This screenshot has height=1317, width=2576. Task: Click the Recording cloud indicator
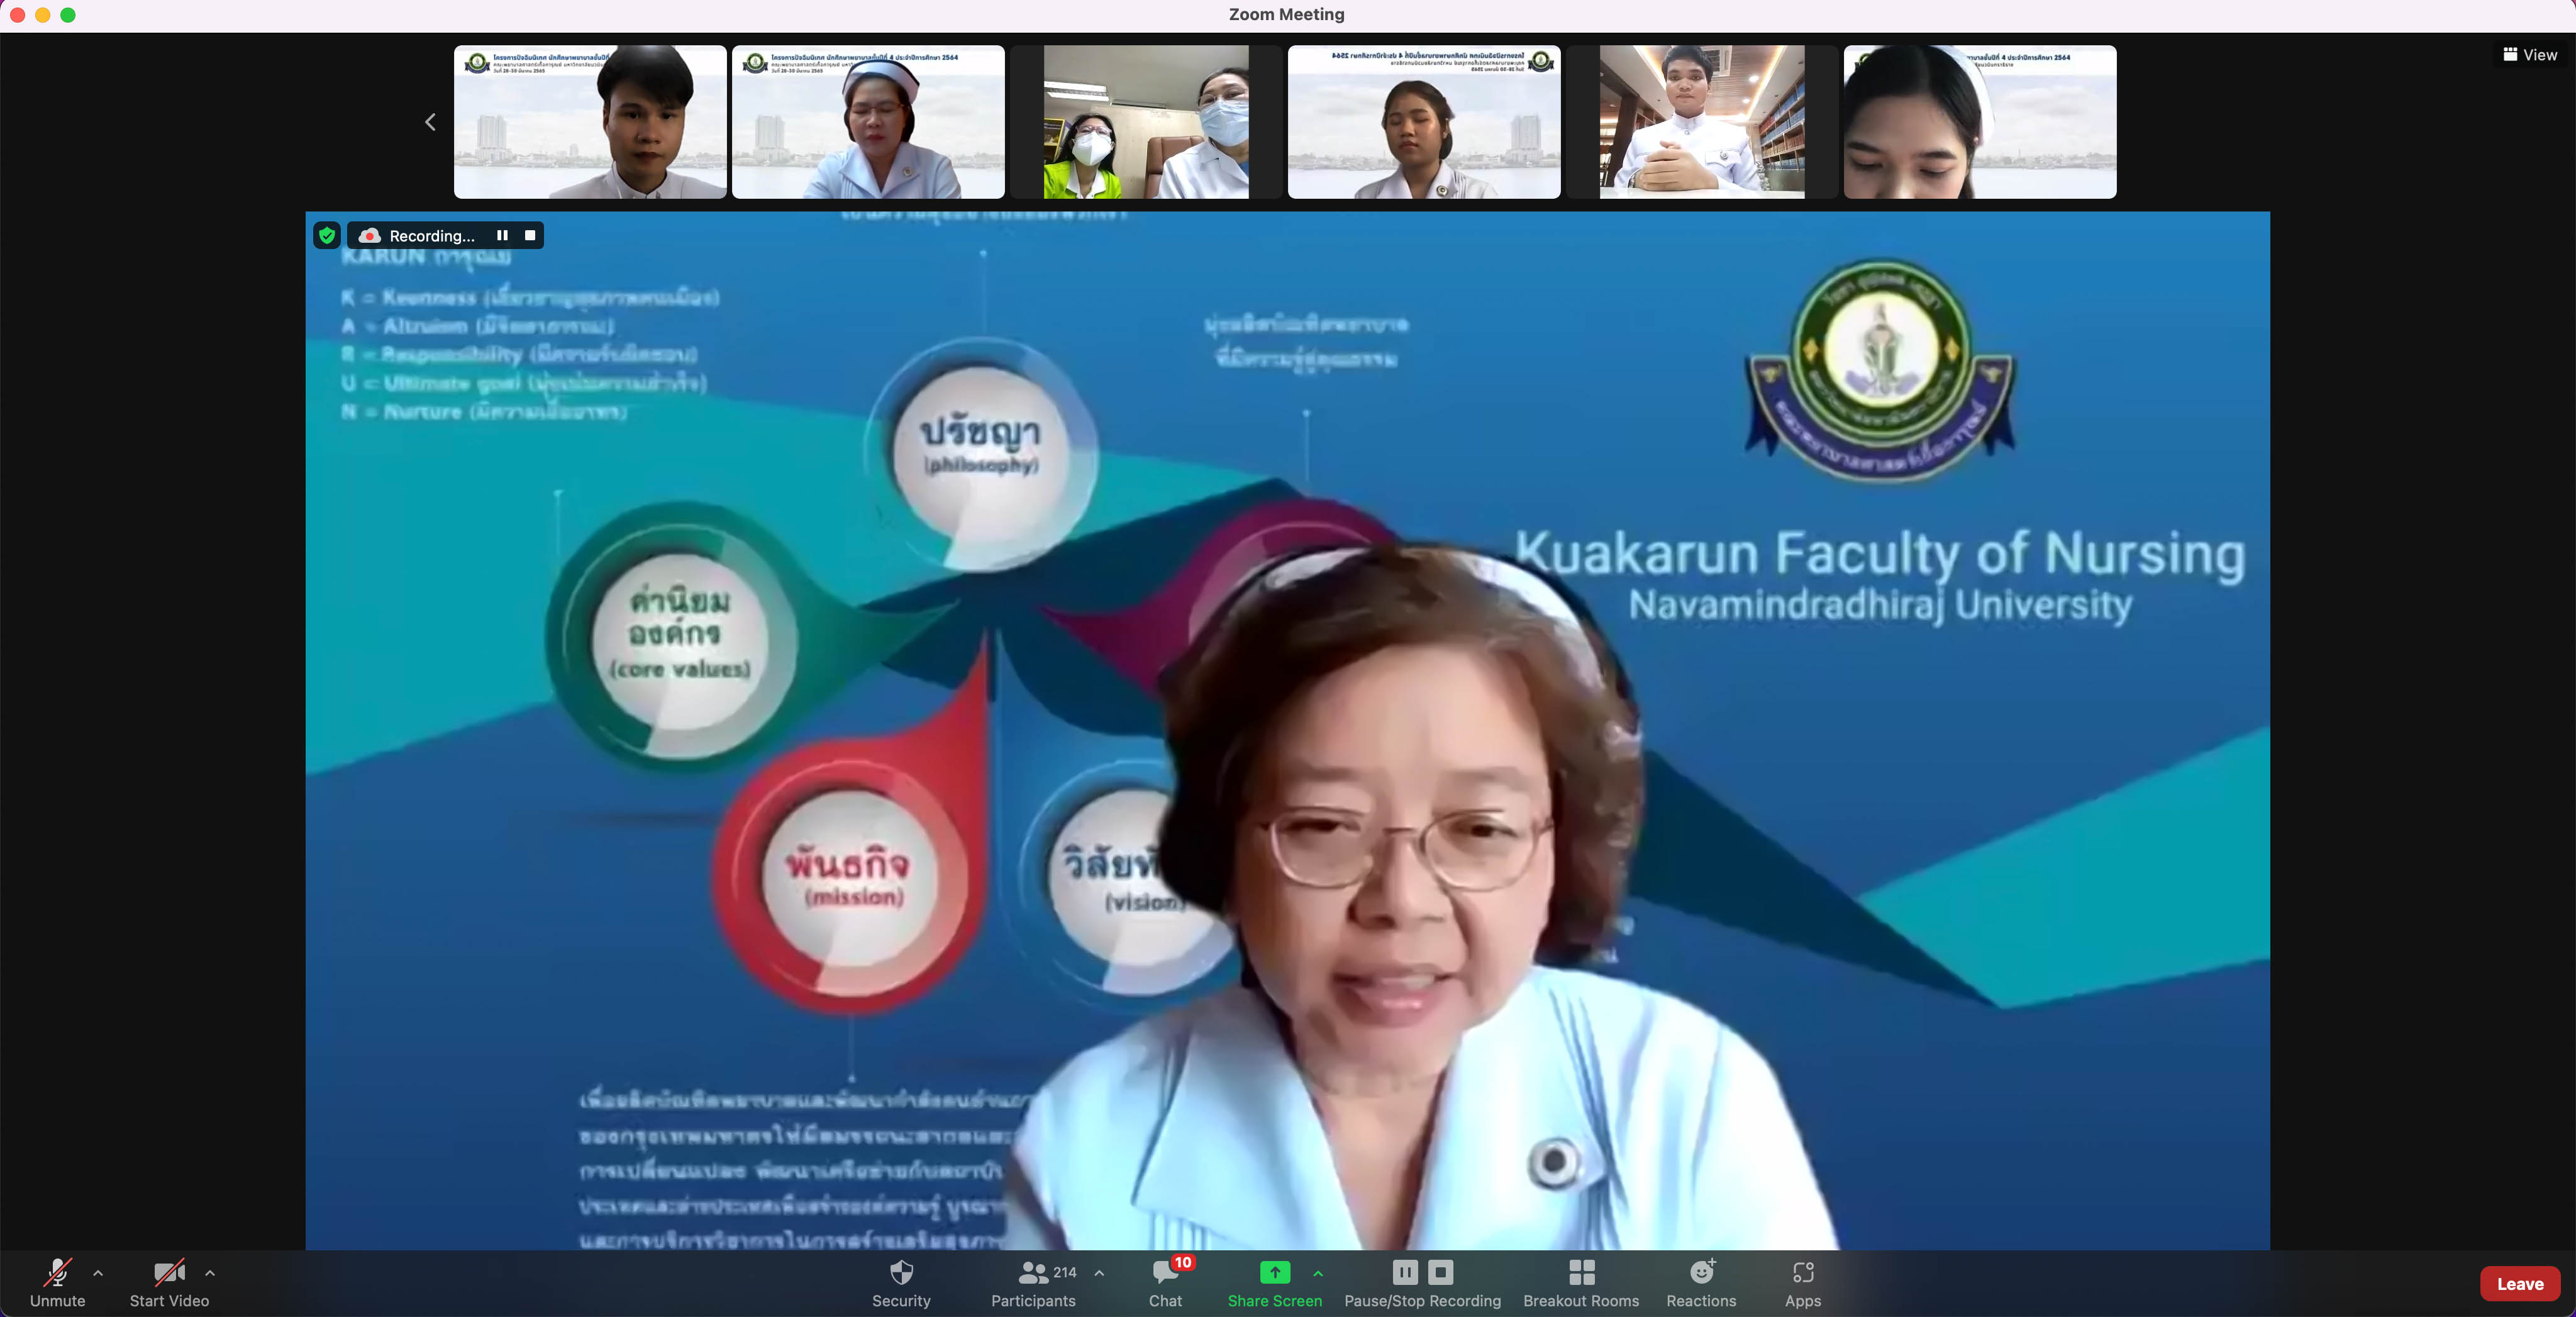click(417, 236)
